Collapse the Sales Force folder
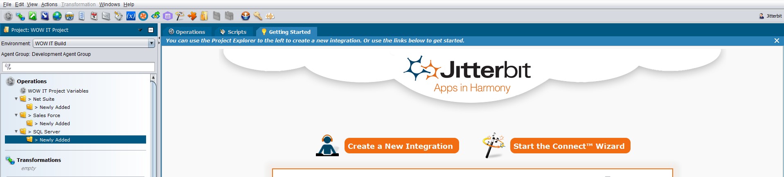The image size is (784, 177). coord(16,115)
